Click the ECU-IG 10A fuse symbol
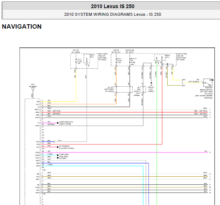220x205 pixels. tap(130, 61)
